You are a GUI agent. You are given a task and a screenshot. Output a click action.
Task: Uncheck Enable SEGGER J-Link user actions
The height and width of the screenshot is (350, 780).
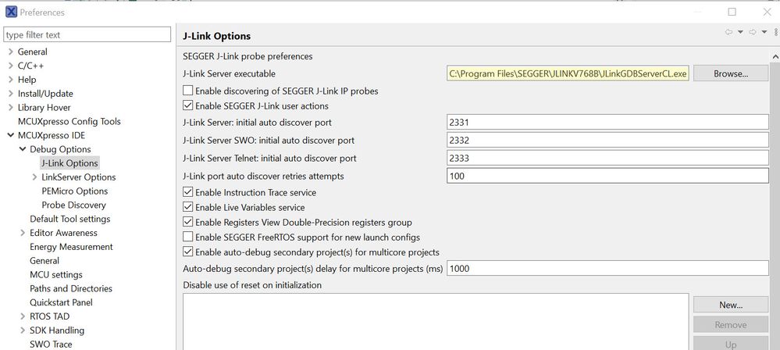tap(187, 105)
